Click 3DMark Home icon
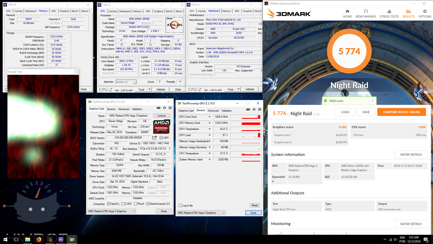 click(347, 14)
